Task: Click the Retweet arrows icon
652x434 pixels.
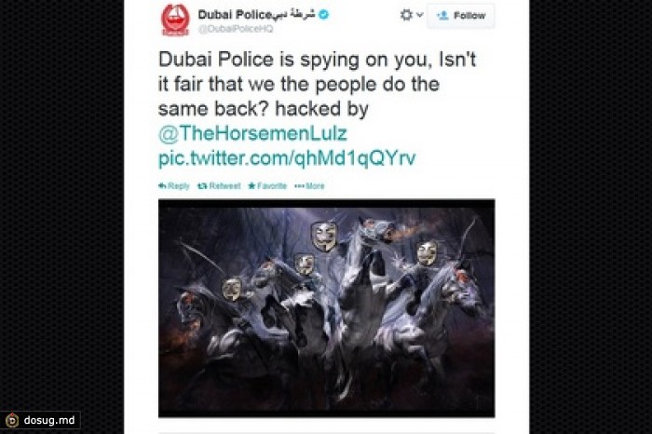Action: click(202, 186)
